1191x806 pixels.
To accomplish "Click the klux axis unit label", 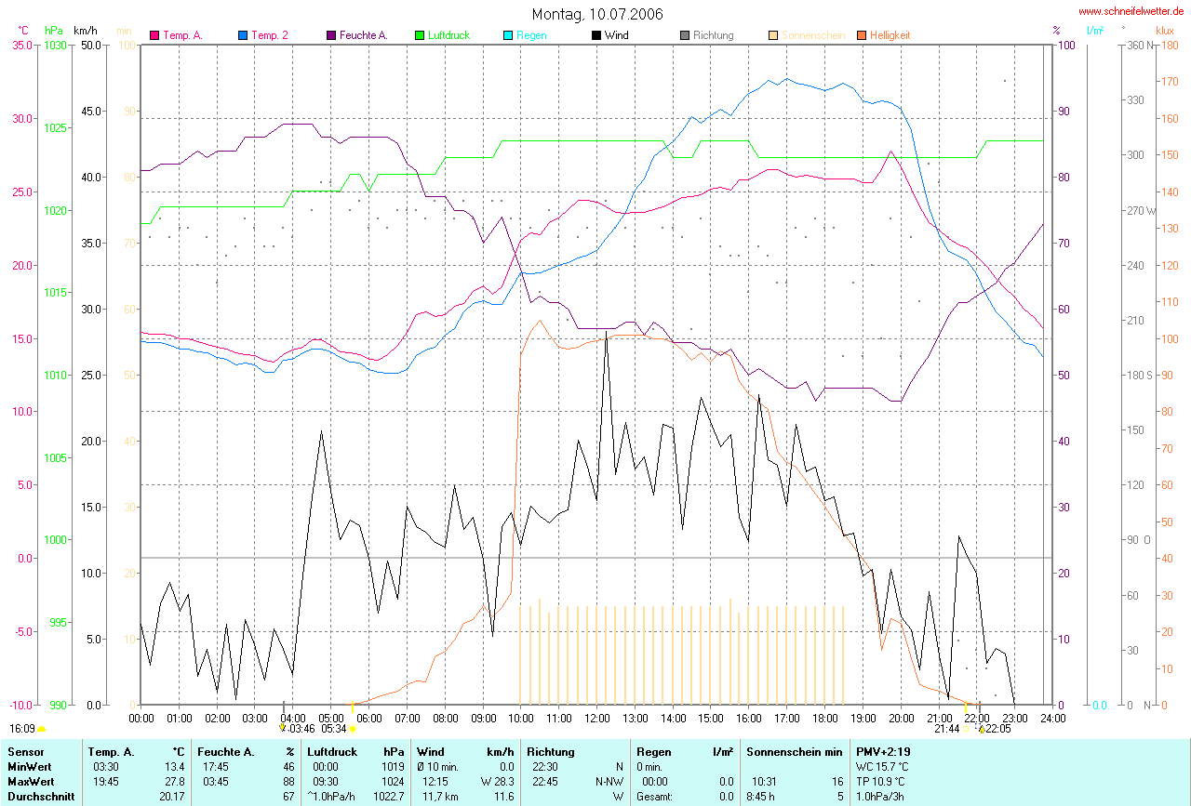I will click(1163, 30).
